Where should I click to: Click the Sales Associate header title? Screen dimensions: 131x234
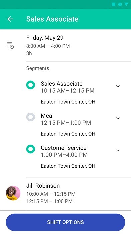[x=52, y=19]
